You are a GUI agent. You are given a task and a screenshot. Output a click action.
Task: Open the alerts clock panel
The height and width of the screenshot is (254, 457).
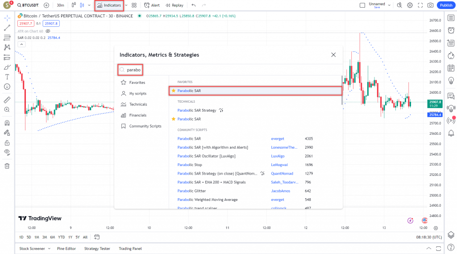pyautogui.click(x=451, y=30)
